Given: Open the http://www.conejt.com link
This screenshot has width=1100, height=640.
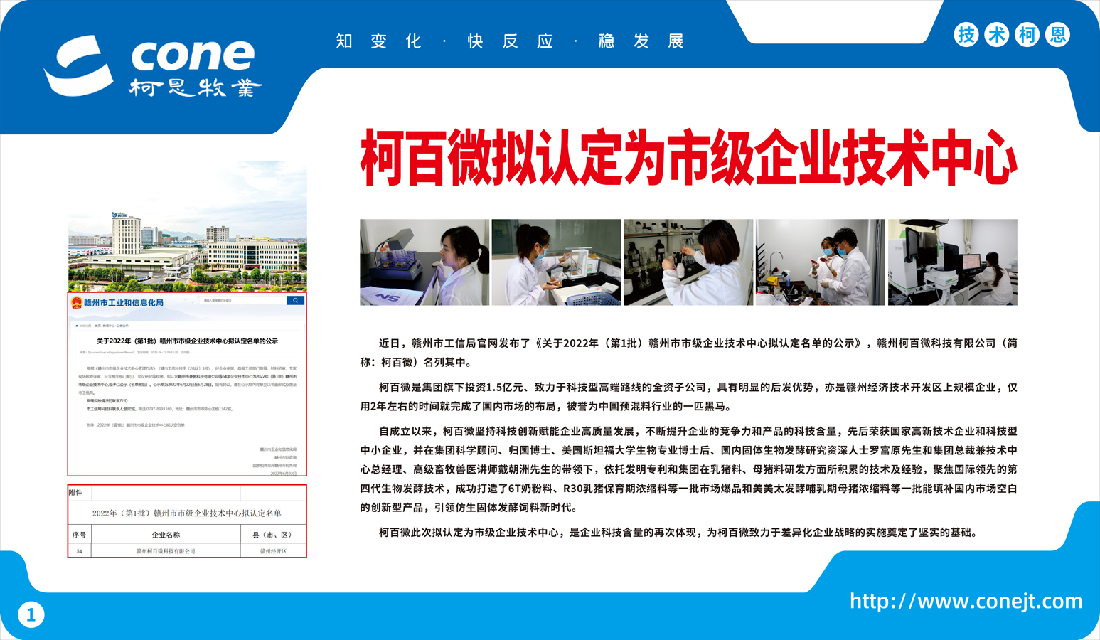Looking at the screenshot, I should [x=966, y=602].
